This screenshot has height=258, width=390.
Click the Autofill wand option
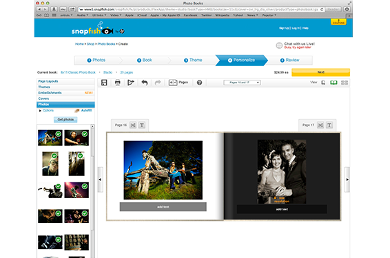pos(83,111)
